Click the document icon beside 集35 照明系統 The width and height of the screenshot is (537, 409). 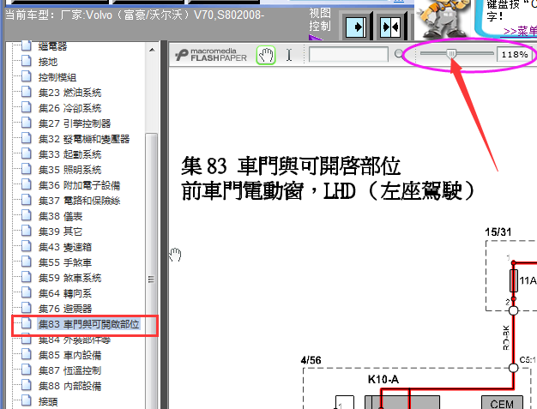pyautogui.click(x=27, y=169)
